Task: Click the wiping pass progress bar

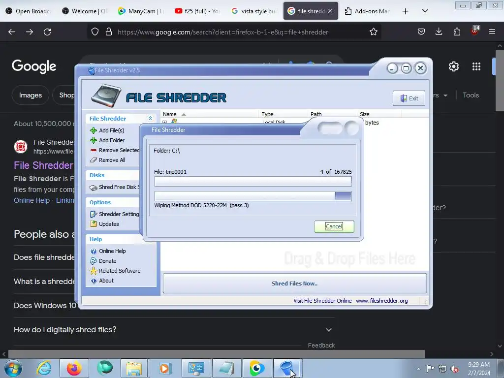Action: (x=253, y=196)
